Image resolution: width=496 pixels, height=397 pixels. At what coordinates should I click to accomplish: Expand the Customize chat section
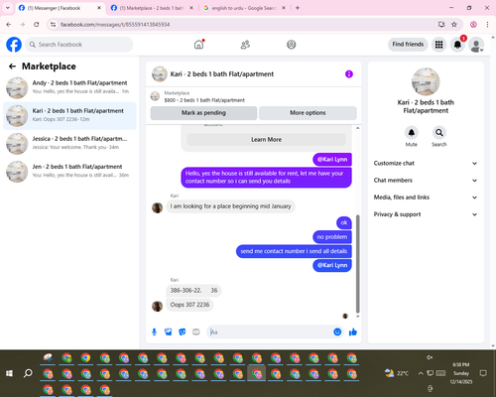click(426, 163)
